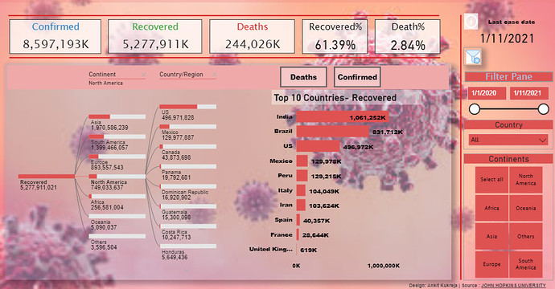This screenshot has height=289, width=555.
Task: Click the clear filters funnel icon
Action: point(473,57)
